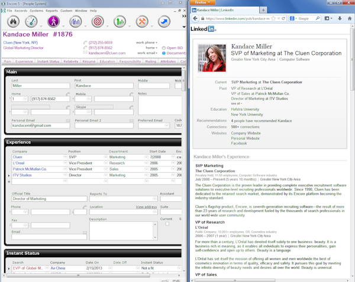Image resolution: width=355 pixels, height=282 pixels.
Task: Open a new Firefox tab
Action: pos(263,10)
